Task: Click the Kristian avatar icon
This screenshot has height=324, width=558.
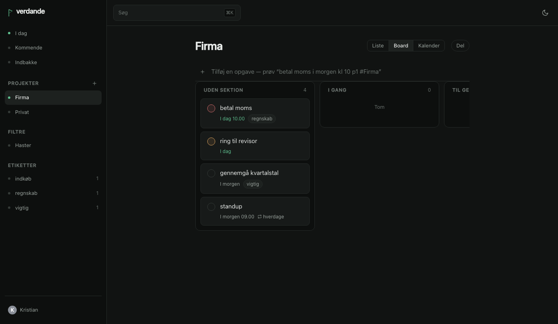Action: point(12,310)
